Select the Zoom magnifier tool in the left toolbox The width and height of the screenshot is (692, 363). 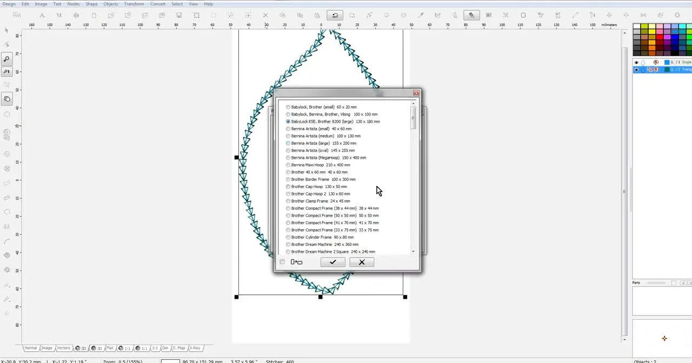click(6, 59)
